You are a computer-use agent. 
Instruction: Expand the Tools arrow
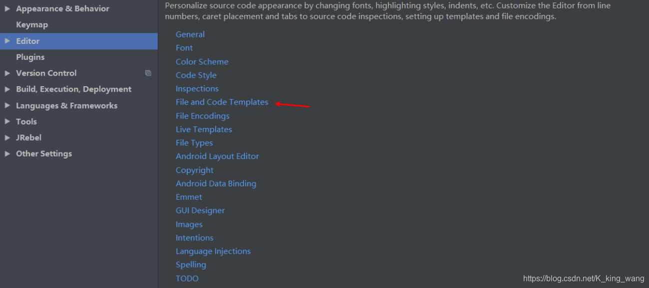point(7,122)
